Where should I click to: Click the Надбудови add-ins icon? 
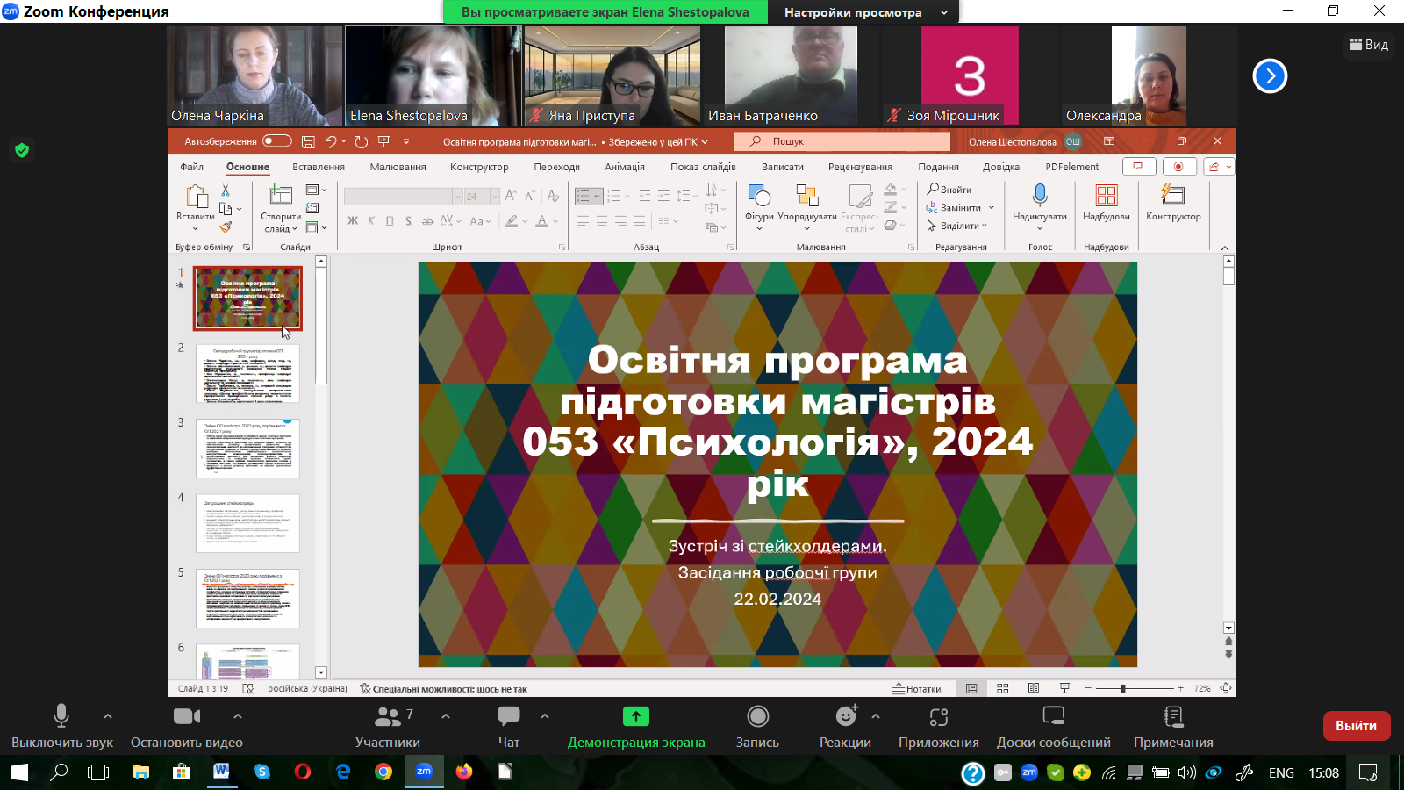click(x=1107, y=195)
